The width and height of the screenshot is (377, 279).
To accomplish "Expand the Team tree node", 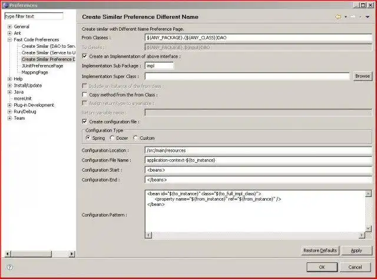I will coord(9,118).
